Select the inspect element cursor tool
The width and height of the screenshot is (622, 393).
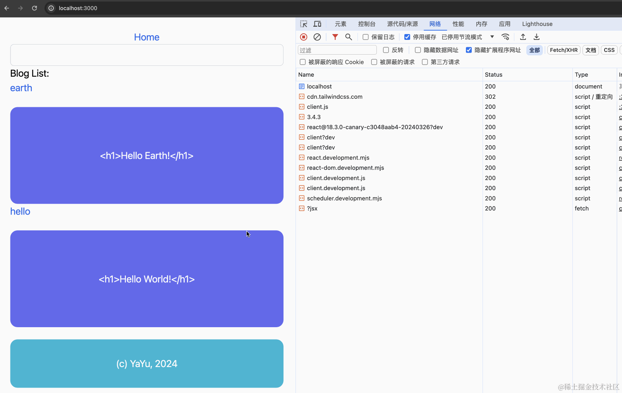point(304,24)
